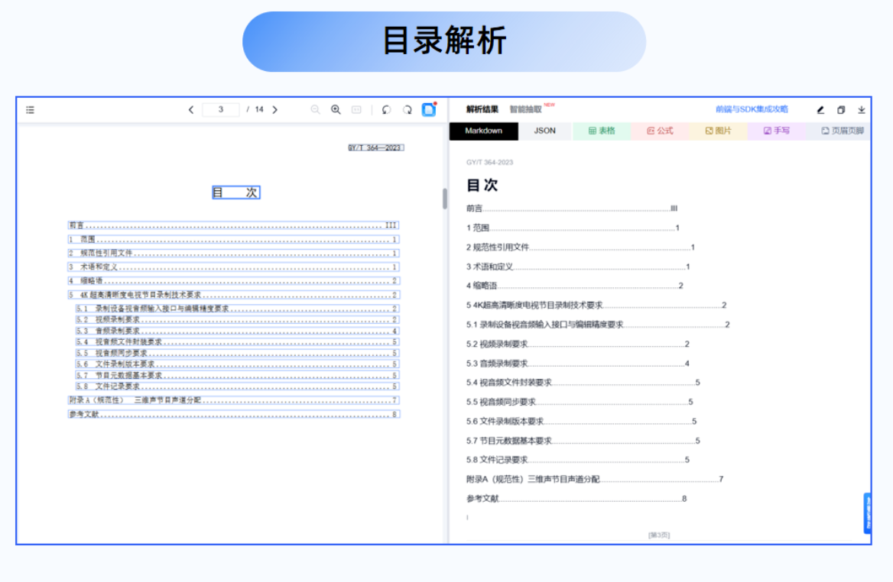Rotate the page clockwise
The width and height of the screenshot is (893, 582).
click(x=408, y=110)
